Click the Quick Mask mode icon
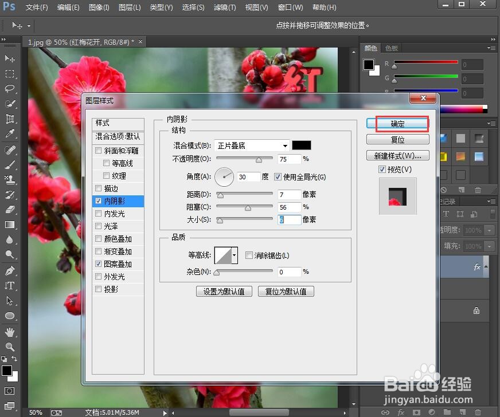 coord(10,391)
